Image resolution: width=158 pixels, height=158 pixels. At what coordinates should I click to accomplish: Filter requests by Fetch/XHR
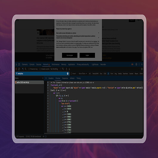[x=95, y=74]
